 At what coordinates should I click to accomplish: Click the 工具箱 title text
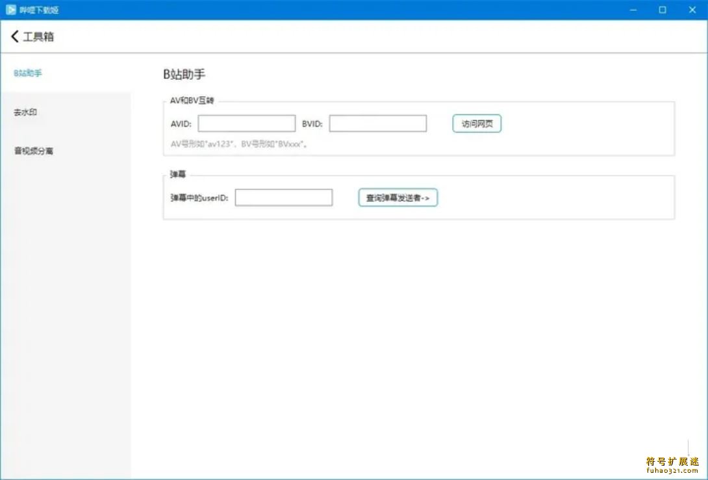pyautogui.click(x=38, y=36)
